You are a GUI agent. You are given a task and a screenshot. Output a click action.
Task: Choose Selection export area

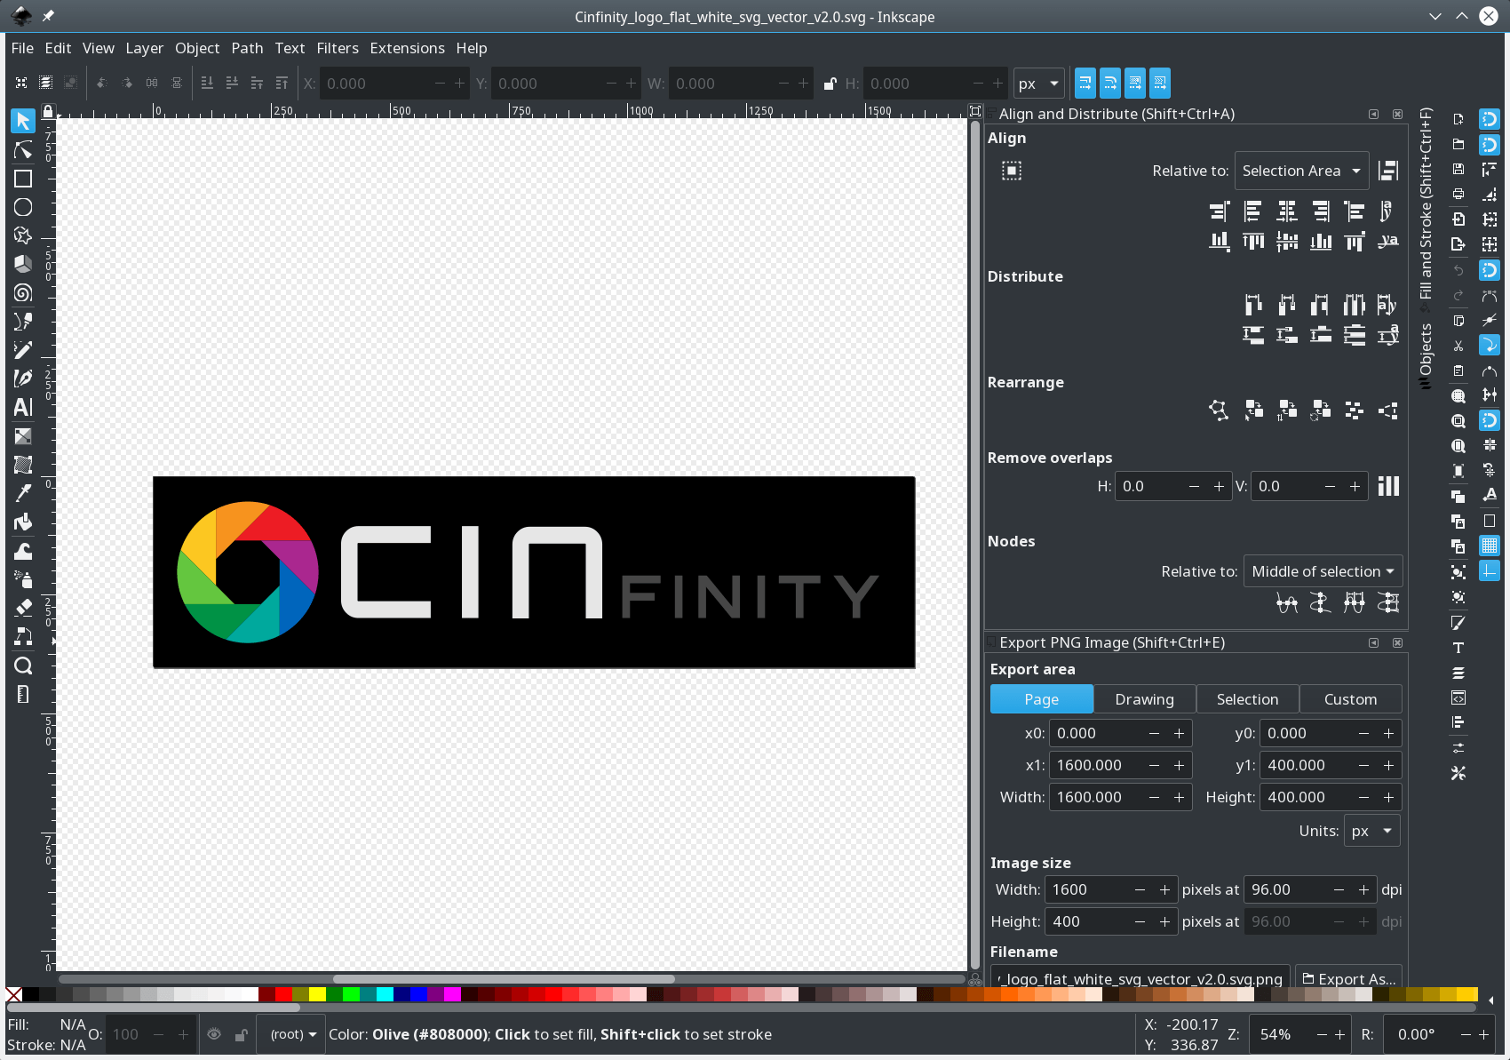1247,699
